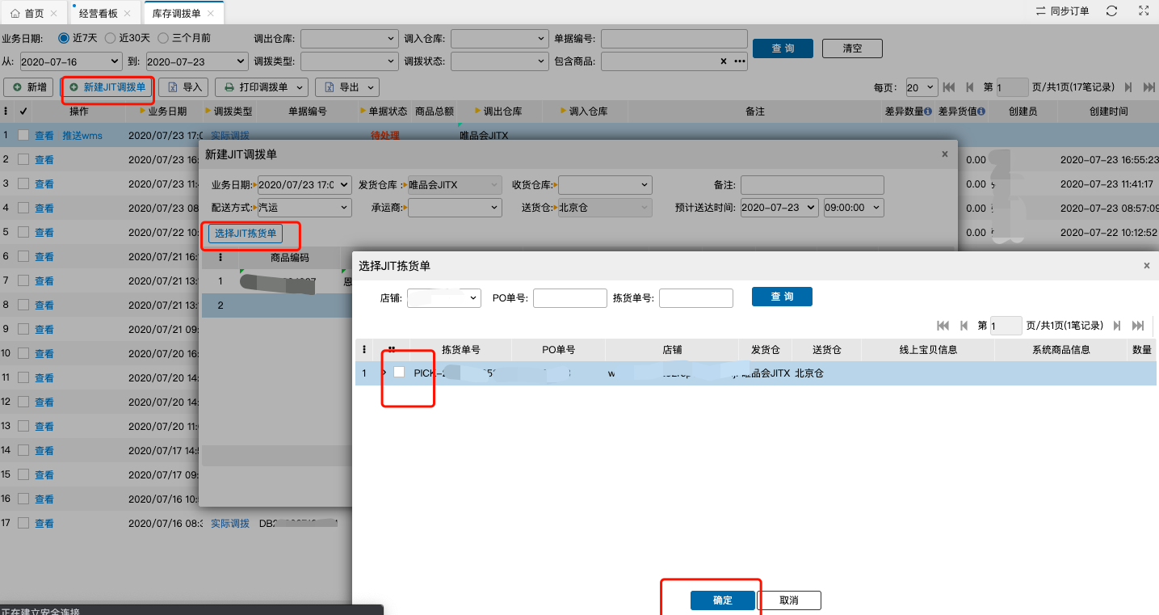This screenshot has width=1159, height=615.
Task: Open the 收货仓库 dropdown in 新建JIT调拨单
Action: pos(605,184)
